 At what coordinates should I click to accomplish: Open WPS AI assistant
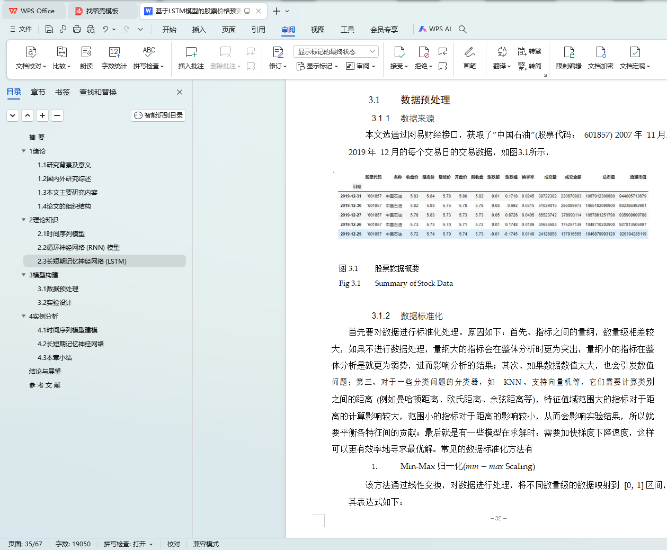[x=435, y=29]
